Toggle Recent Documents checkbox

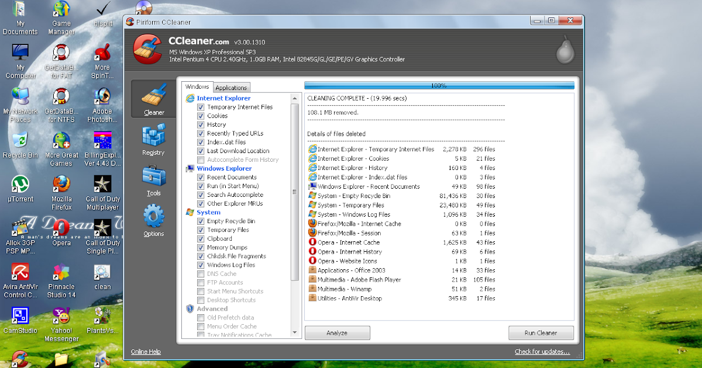pyautogui.click(x=201, y=177)
